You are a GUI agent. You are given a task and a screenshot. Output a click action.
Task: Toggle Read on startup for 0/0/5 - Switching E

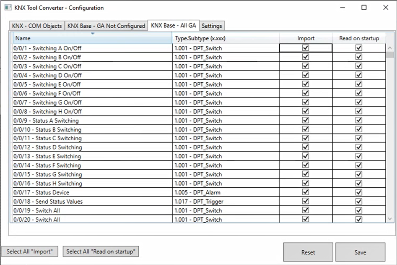tap(358, 84)
